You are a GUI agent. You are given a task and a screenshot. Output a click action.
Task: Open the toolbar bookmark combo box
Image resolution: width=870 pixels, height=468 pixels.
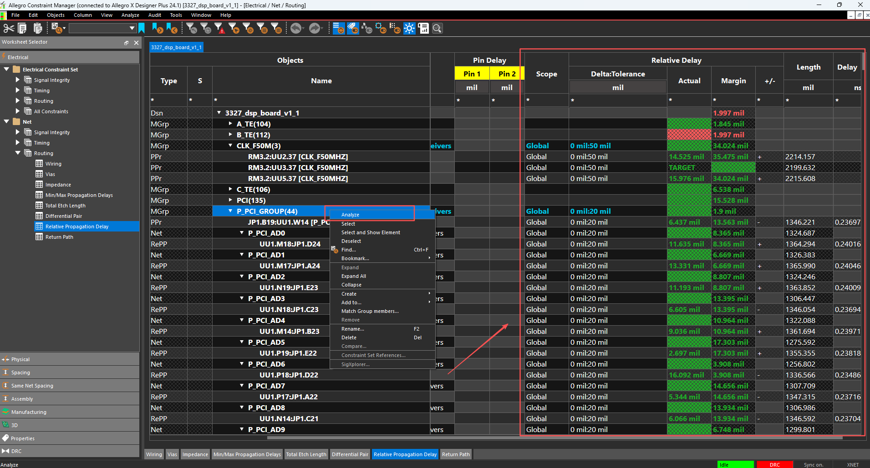[132, 29]
